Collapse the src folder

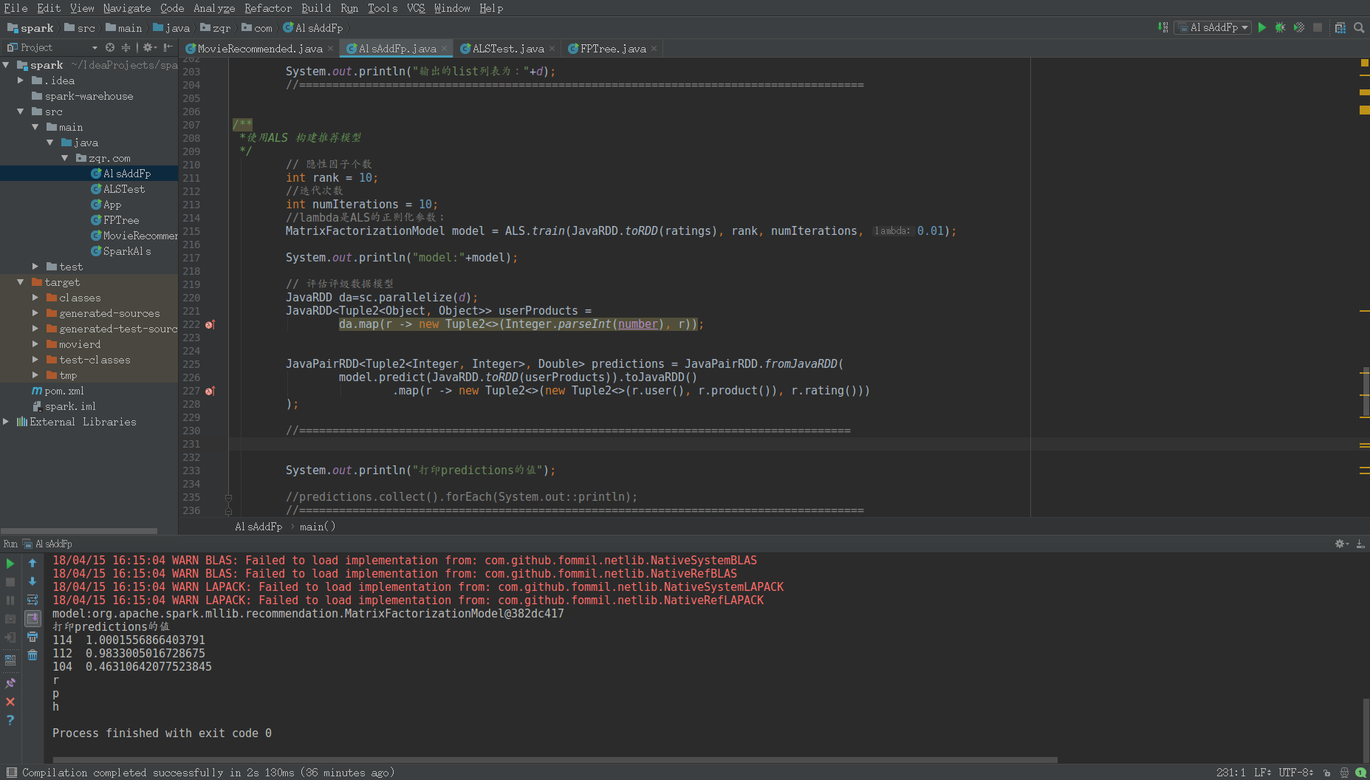[21, 112]
